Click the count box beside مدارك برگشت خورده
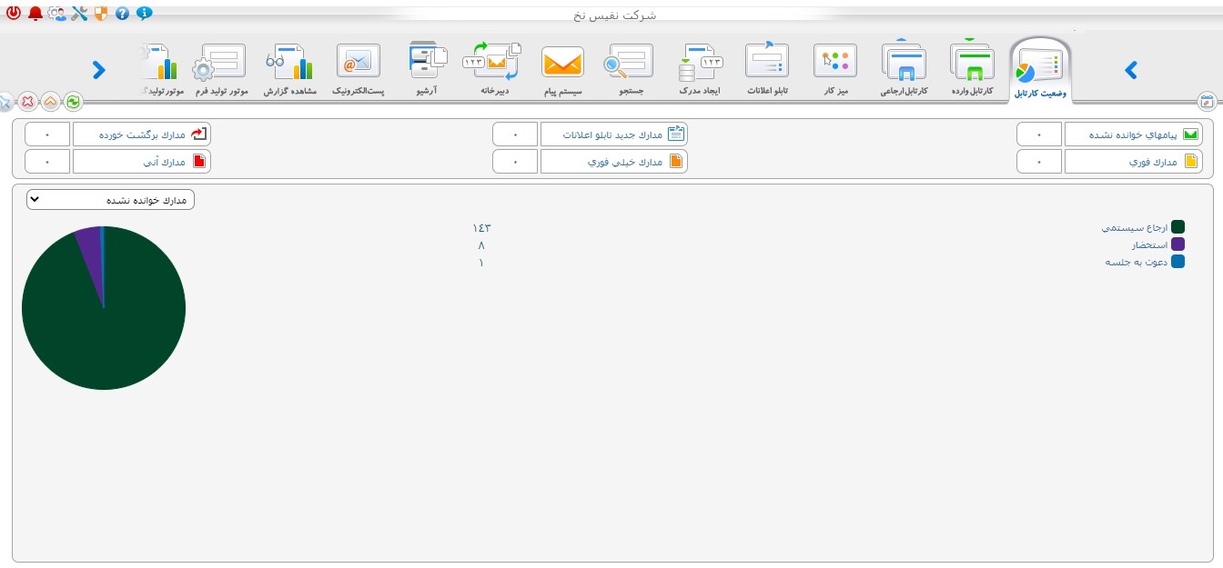Image resolution: width=1223 pixels, height=568 pixels. (47, 135)
